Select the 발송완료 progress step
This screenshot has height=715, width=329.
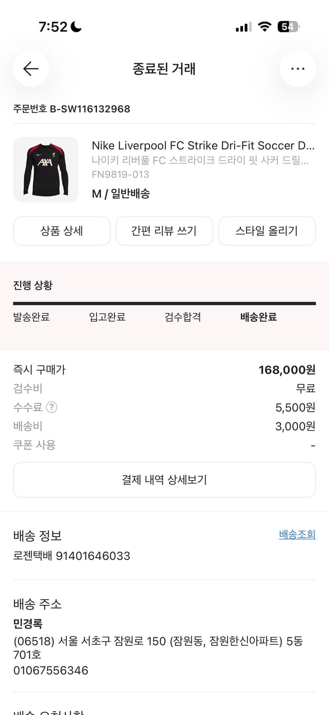pos(32,317)
